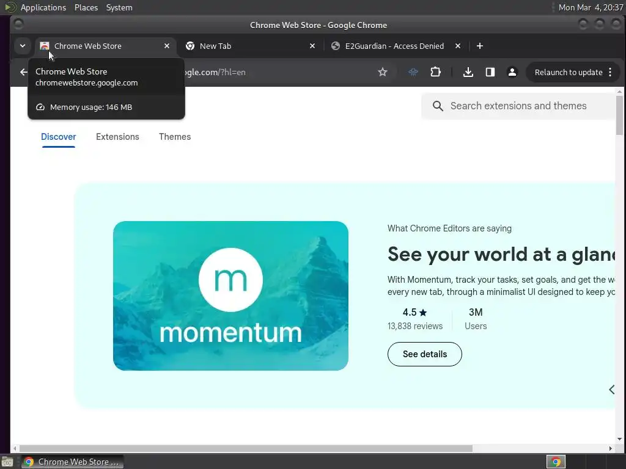
Task: Select the Themes tab
Action: (175, 137)
